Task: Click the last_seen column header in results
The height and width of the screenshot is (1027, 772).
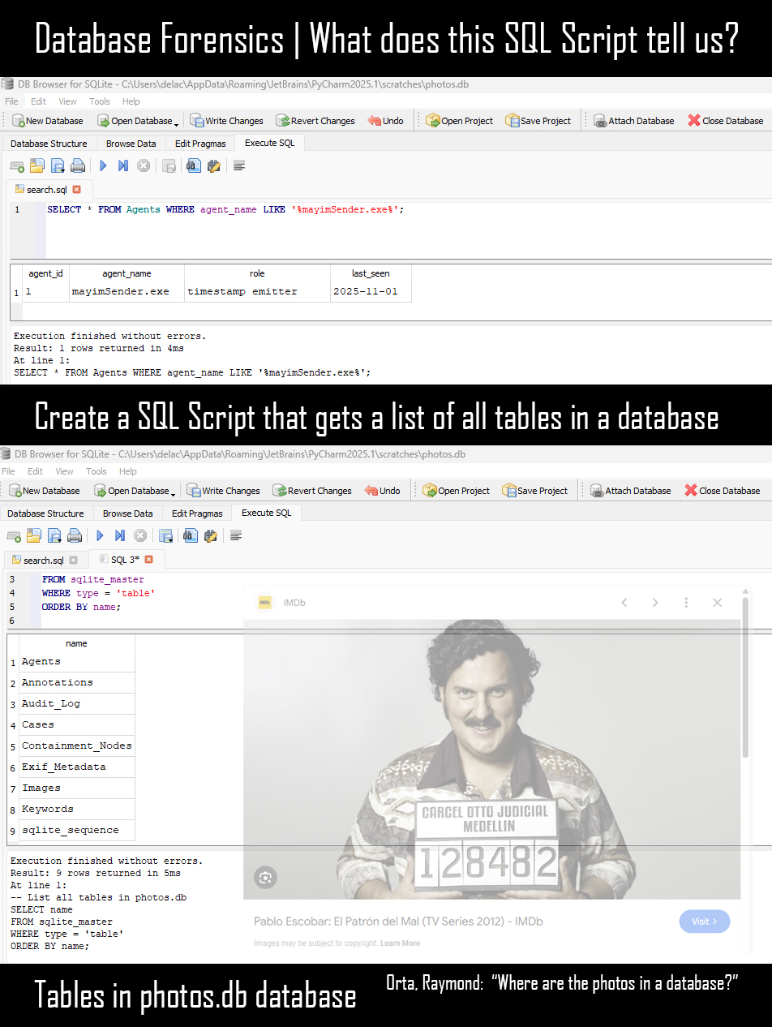Action: point(371,273)
